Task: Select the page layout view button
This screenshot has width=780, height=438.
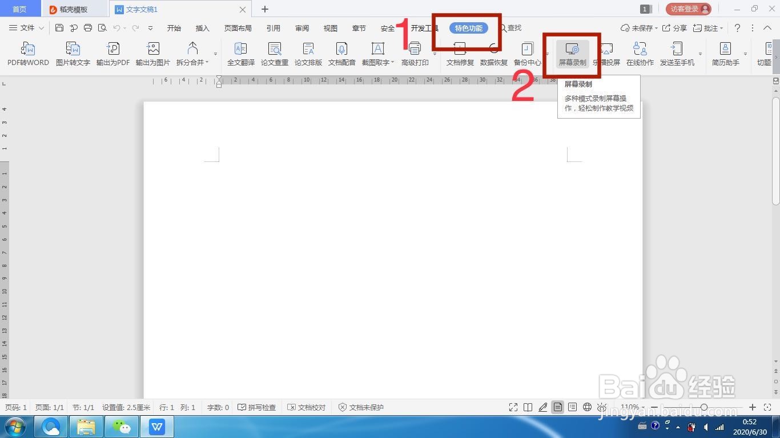Action: [558, 407]
